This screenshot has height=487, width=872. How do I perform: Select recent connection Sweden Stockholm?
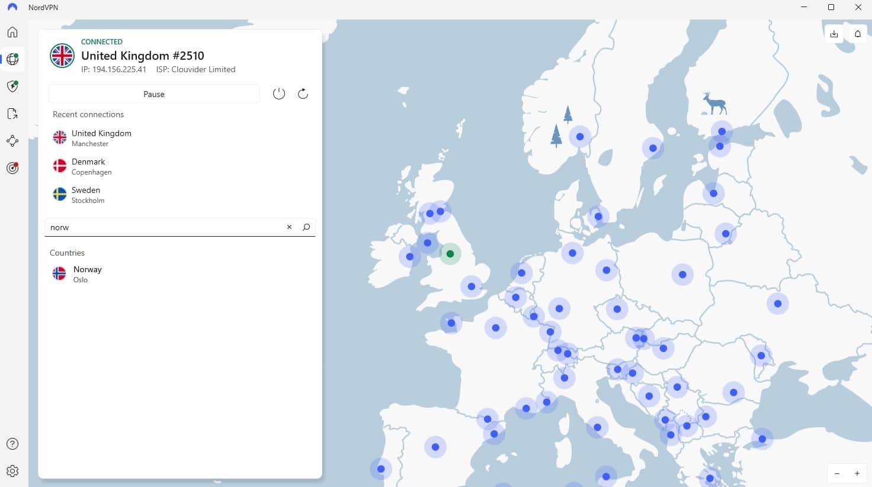tap(180, 195)
